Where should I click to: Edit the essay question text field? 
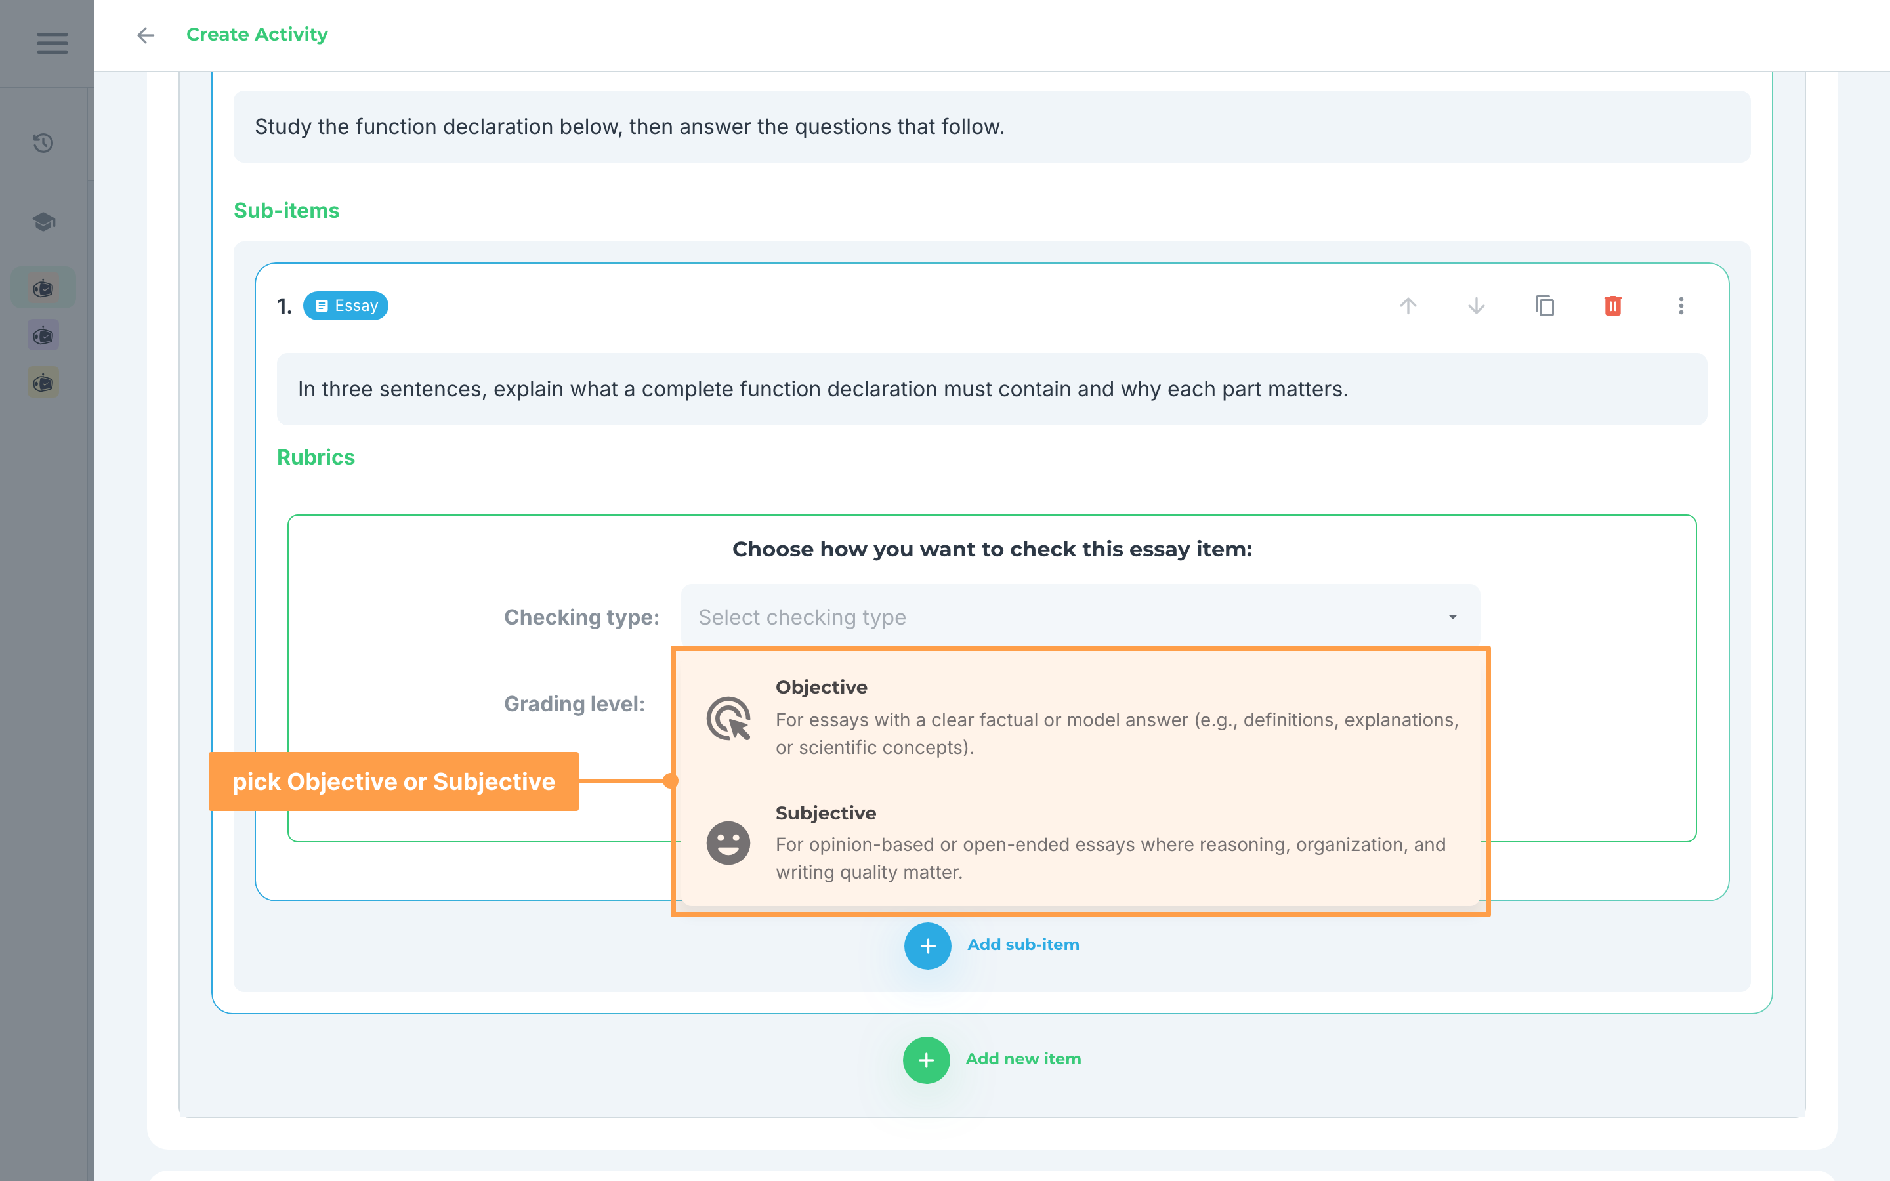992,389
